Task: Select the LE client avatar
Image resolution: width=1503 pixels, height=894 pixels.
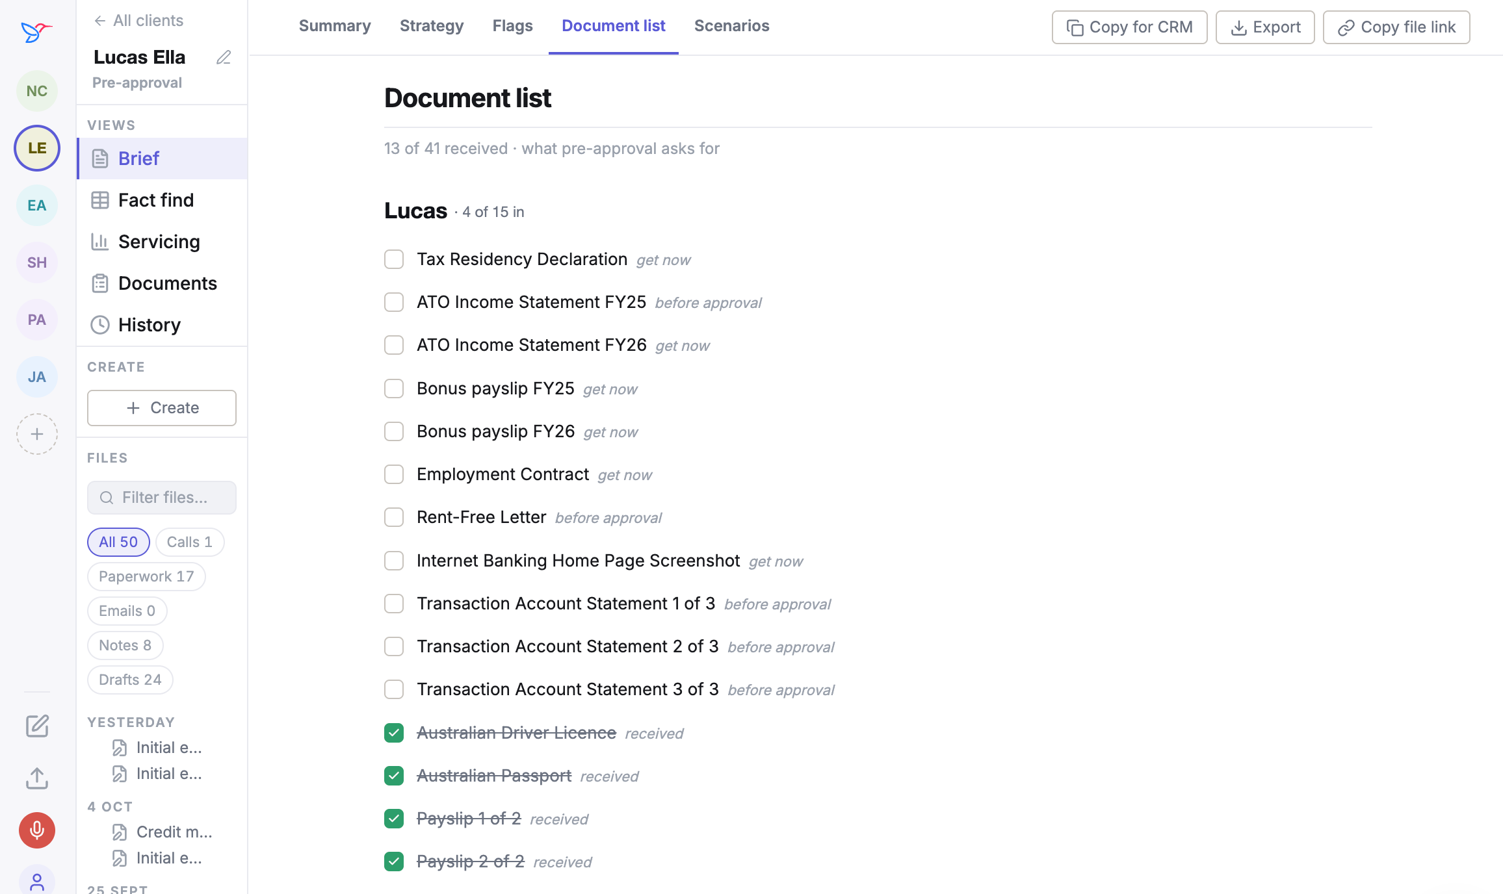Action: point(37,148)
